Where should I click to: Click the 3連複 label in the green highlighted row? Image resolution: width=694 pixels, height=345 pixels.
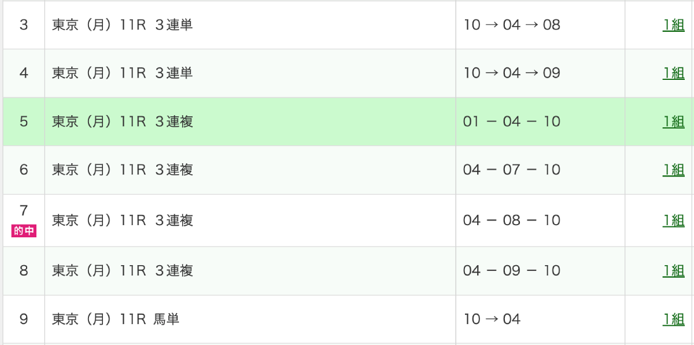point(174,122)
